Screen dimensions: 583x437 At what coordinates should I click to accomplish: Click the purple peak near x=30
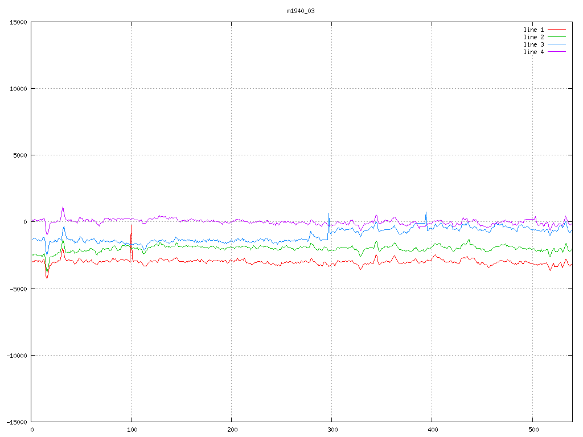click(x=63, y=207)
